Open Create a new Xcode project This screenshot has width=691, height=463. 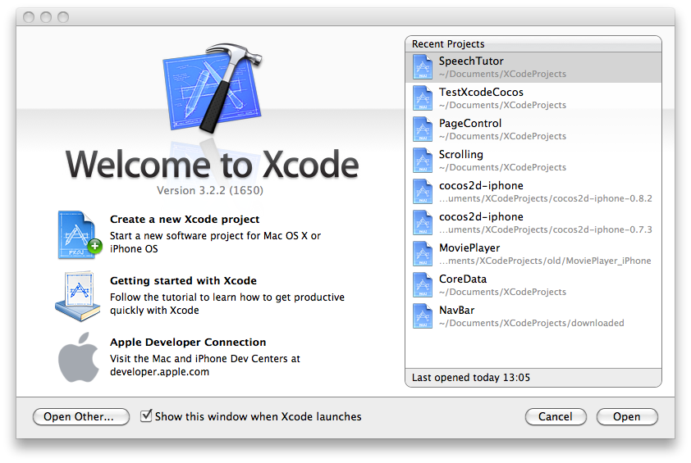(x=185, y=219)
